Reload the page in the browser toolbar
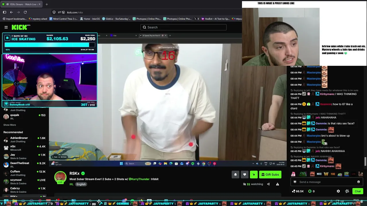 25,12
